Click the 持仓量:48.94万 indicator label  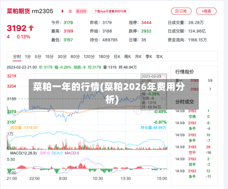(x=153, y=127)
